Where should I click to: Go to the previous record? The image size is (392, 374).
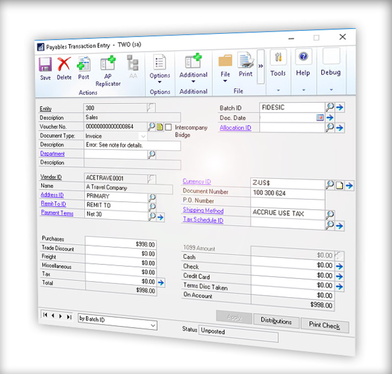[x=53, y=316]
